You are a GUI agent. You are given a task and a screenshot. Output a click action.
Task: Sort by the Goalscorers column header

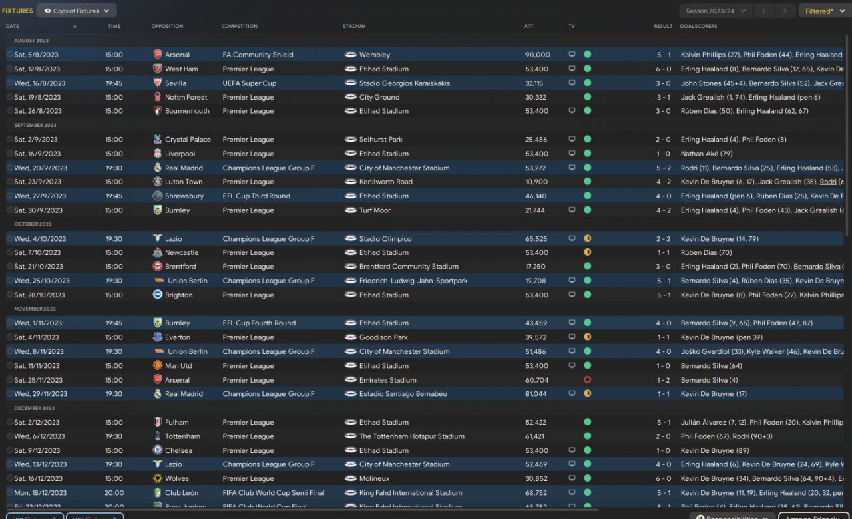(698, 26)
